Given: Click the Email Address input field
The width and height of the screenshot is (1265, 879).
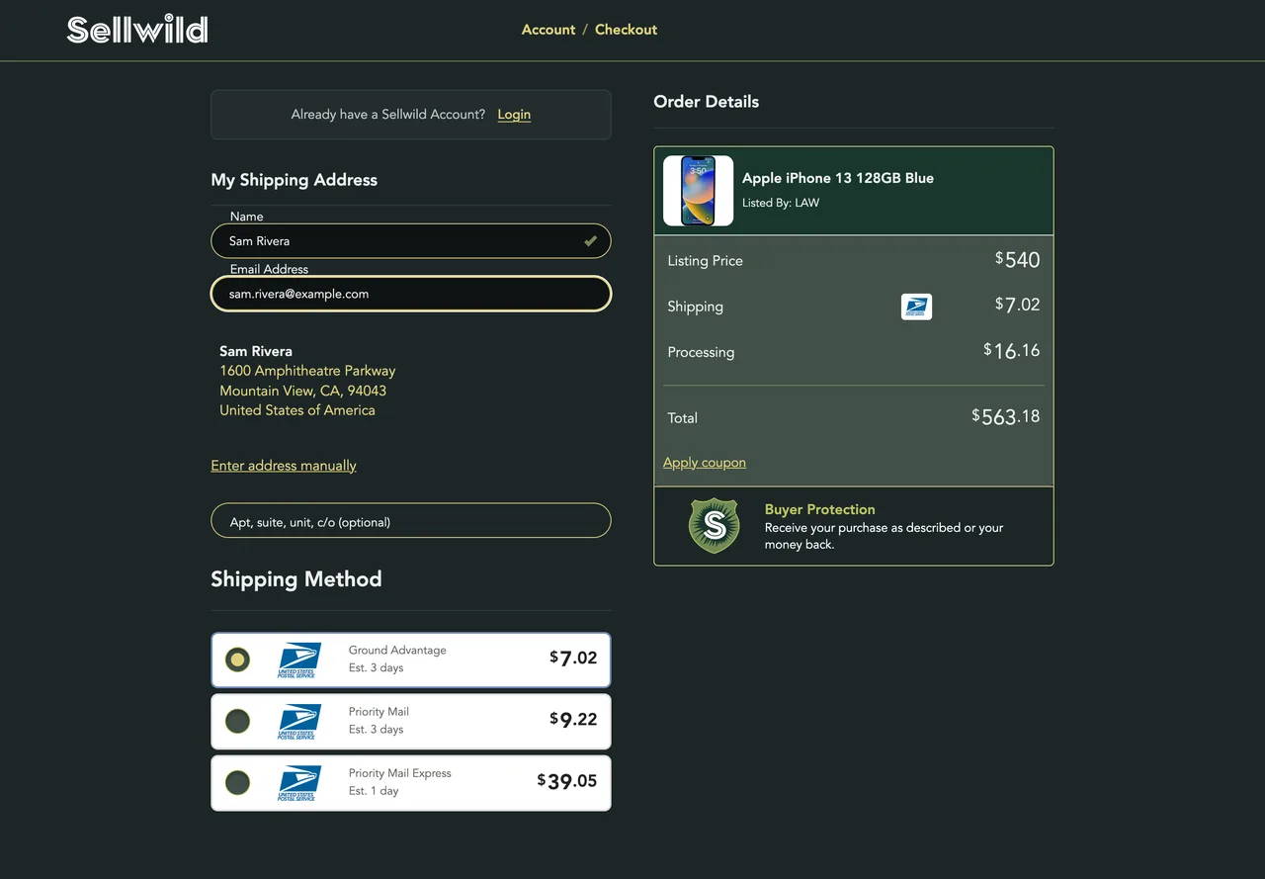Looking at the screenshot, I should tap(411, 294).
